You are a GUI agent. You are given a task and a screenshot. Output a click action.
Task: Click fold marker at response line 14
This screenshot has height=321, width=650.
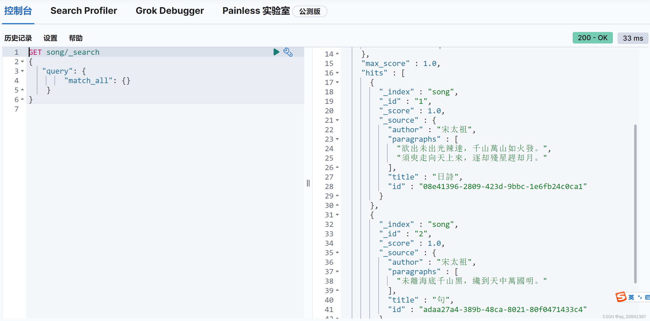coord(337,54)
